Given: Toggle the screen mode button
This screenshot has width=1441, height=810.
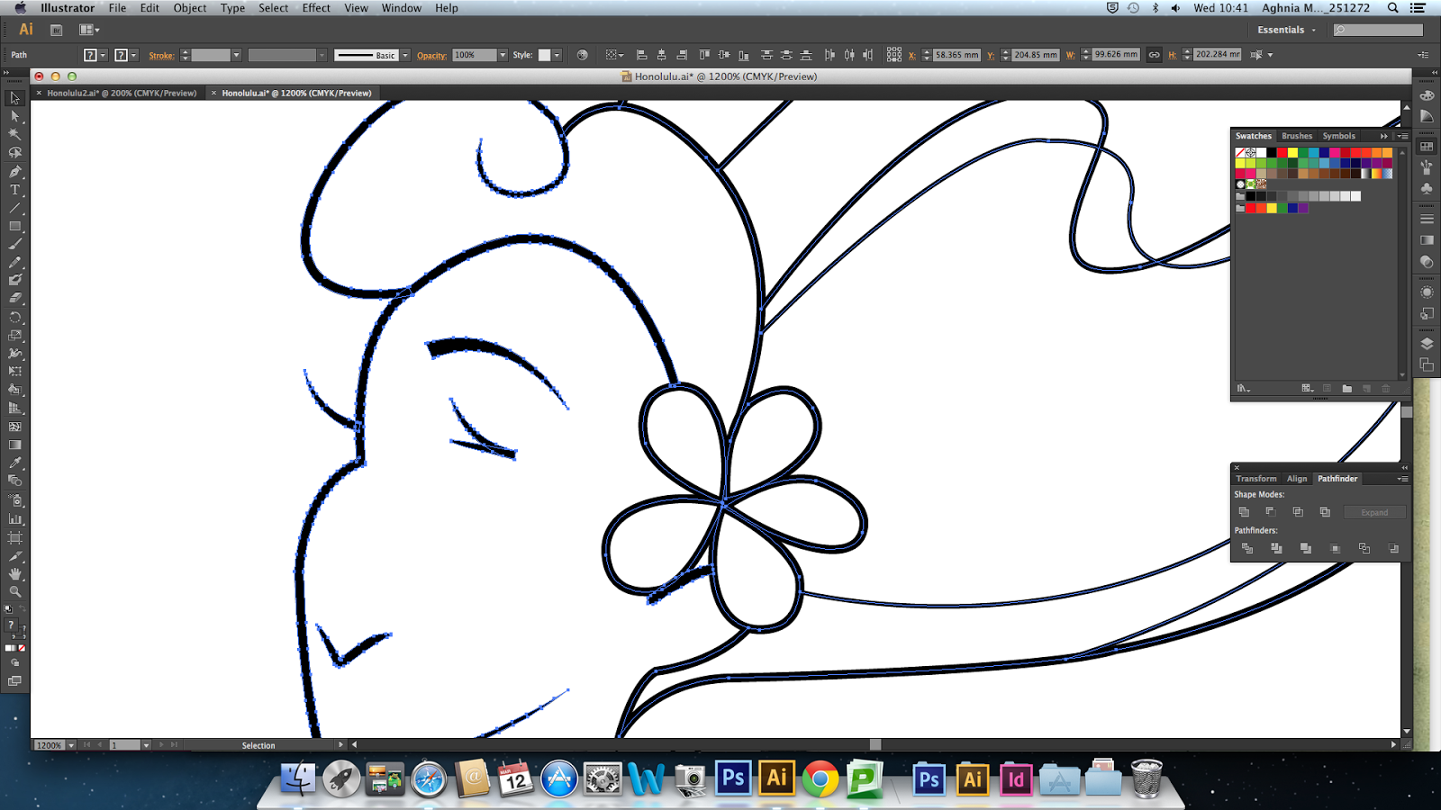Looking at the screenshot, I should coord(14,681).
